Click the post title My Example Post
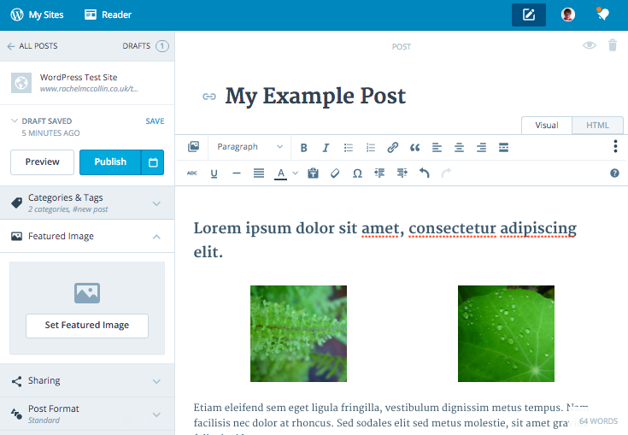 click(x=315, y=96)
